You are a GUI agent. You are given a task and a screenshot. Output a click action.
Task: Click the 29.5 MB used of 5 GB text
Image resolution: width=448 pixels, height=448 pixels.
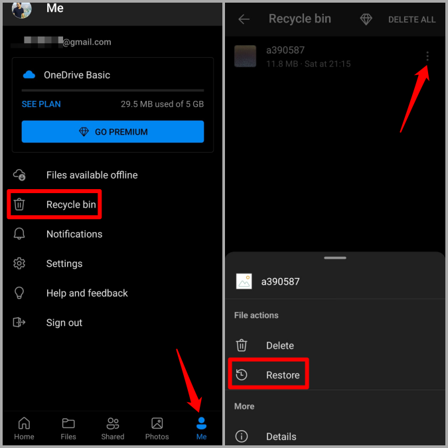163,104
